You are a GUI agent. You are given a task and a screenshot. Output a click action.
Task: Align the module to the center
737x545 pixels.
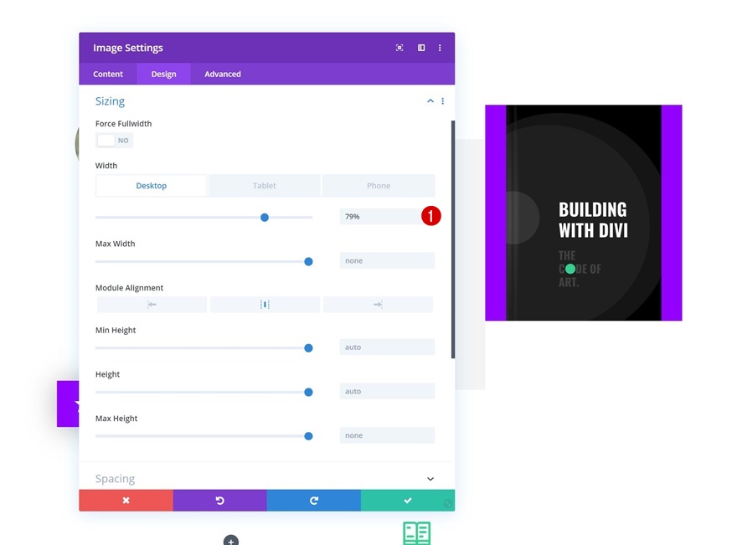tap(265, 305)
